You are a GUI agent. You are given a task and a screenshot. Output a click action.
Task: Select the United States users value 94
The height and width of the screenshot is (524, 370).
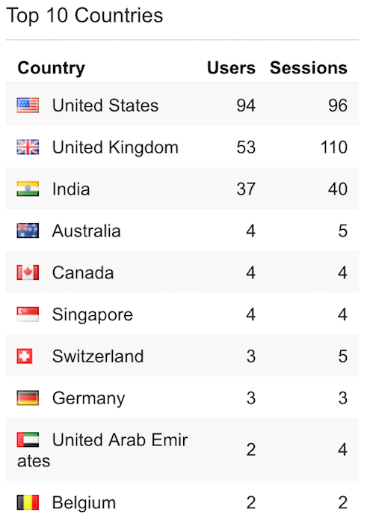click(x=246, y=106)
